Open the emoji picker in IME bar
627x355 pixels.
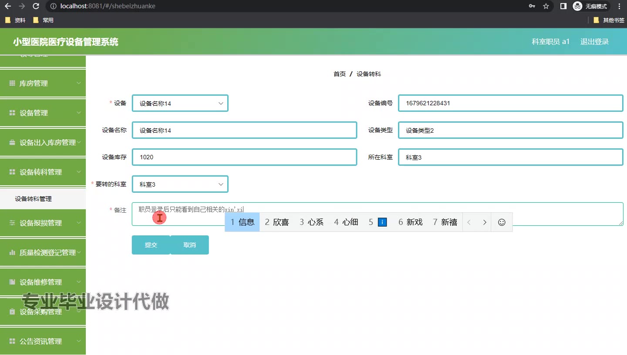502,222
